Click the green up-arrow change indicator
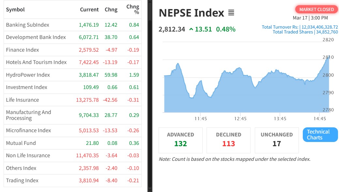 click(191, 29)
